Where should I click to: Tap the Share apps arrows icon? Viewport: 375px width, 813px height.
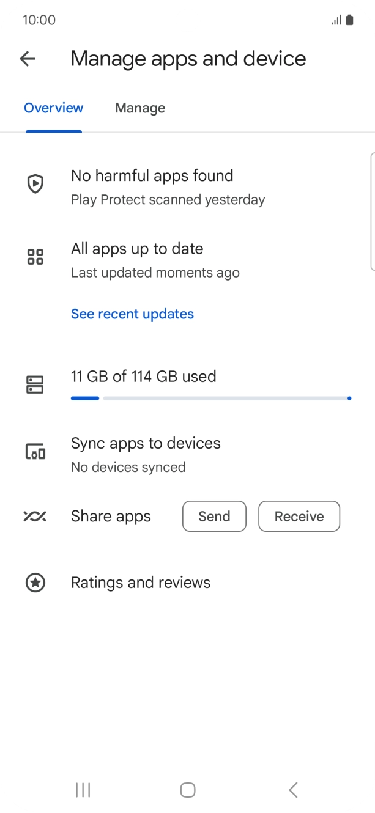coord(35,517)
